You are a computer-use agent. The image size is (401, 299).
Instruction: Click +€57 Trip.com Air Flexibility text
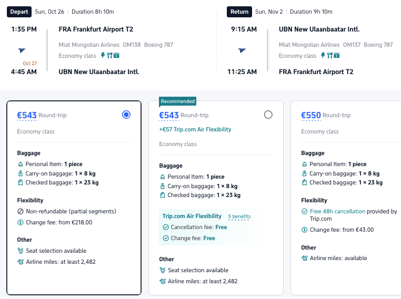point(195,129)
